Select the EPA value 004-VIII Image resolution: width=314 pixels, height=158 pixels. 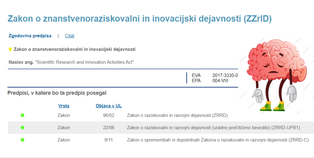click(x=220, y=81)
